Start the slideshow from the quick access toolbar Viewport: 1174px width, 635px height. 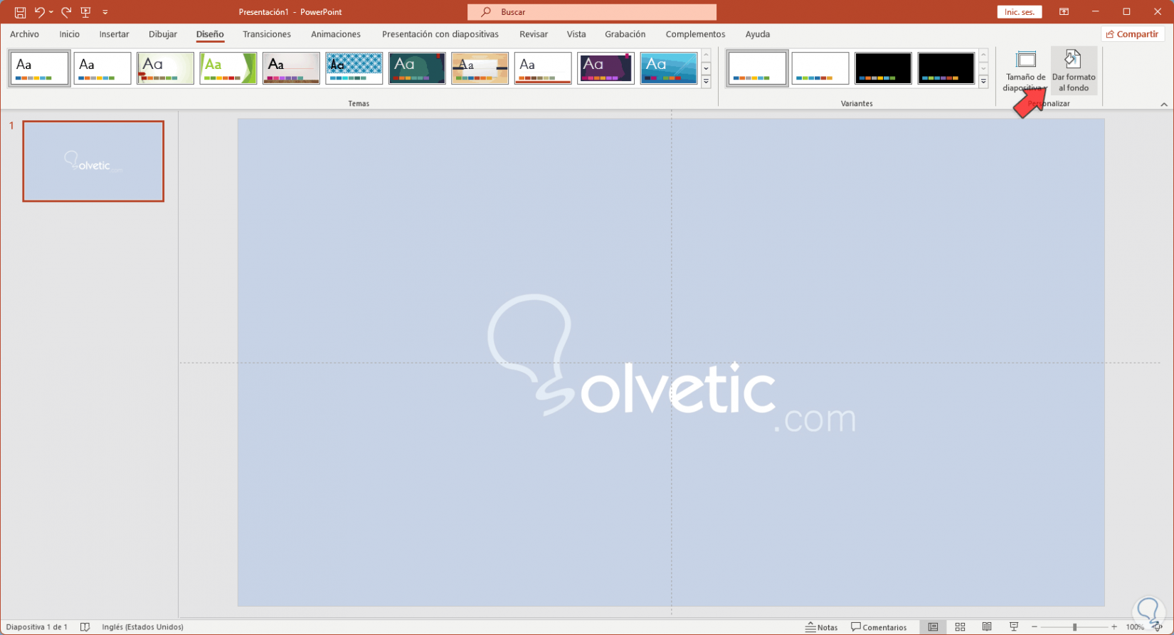tap(86, 12)
